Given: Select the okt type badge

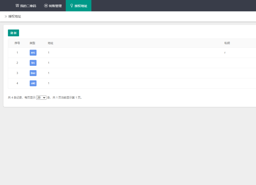Looking at the screenshot, I should 33,83.
